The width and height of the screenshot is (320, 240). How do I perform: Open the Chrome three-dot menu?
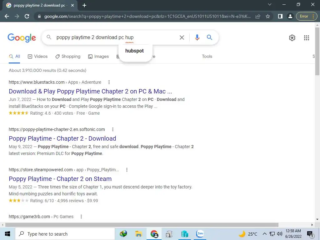(x=313, y=16)
